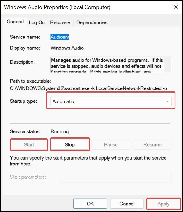Screen dimensions: 183x212
Task: Click the Startup type chevron arrow
Action: click(x=167, y=101)
